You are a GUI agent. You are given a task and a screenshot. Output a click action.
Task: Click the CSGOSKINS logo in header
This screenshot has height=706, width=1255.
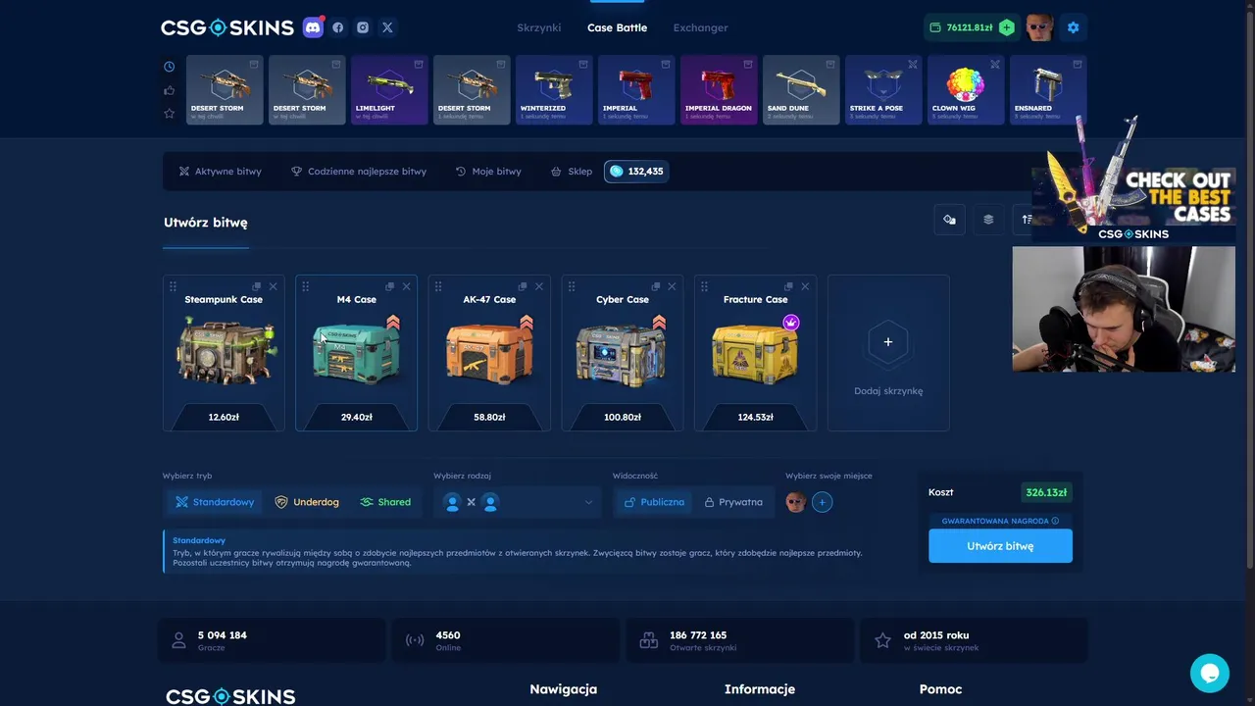(x=227, y=27)
